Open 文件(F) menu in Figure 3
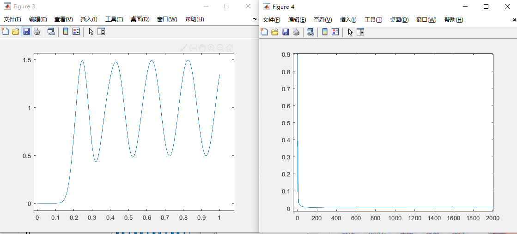This screenshot has width=517, height=234. click(x=12, y=19)
